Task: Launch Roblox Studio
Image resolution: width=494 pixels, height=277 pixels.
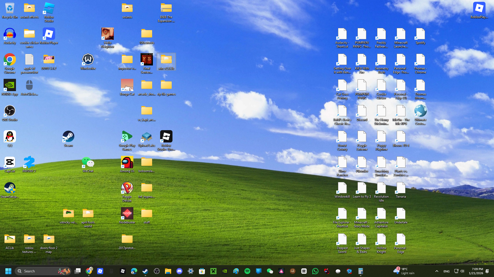Action: point(49,8)
